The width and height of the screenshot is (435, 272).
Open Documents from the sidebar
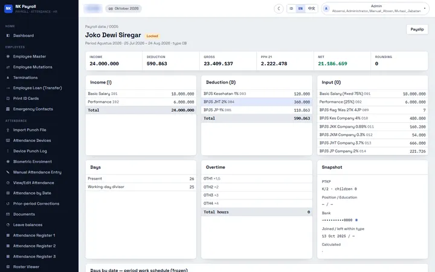(x=24, y=214)
